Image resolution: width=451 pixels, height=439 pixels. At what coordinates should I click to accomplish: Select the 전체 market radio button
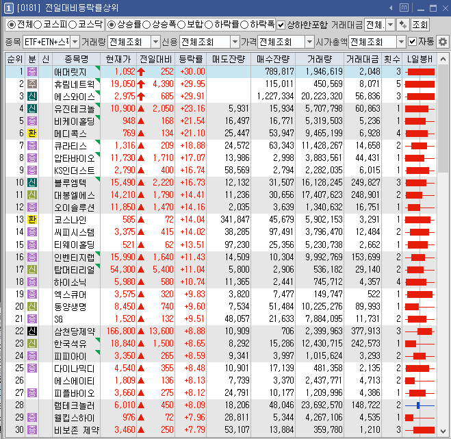point(11,25)
